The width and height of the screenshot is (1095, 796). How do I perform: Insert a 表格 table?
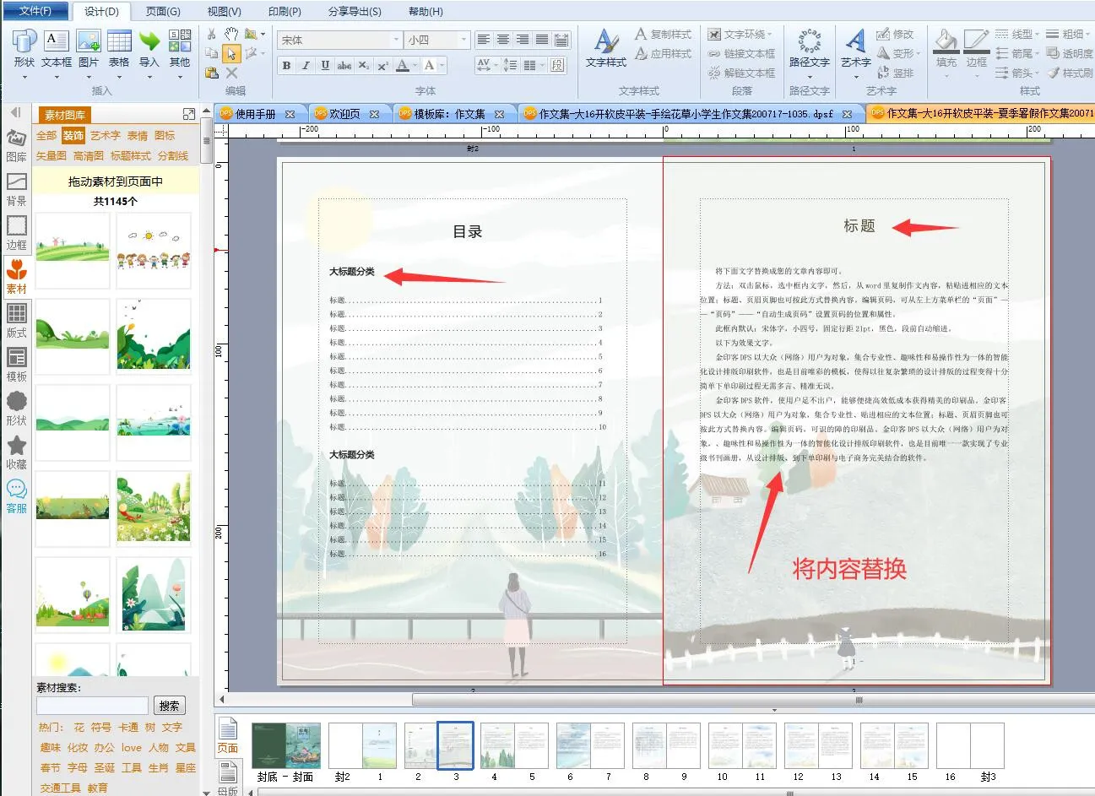(x=119, y=48)
